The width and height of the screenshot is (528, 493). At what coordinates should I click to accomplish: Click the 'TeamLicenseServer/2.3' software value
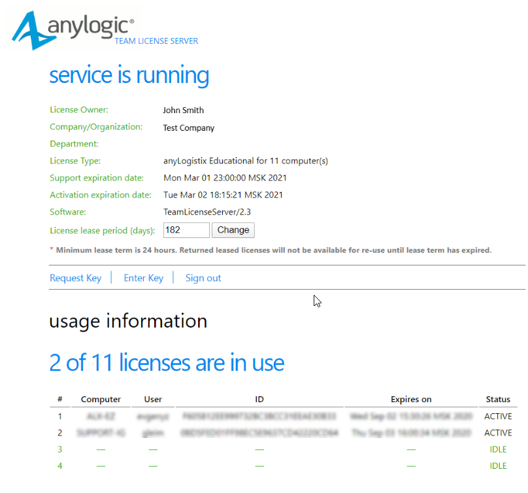click(207, 212)
